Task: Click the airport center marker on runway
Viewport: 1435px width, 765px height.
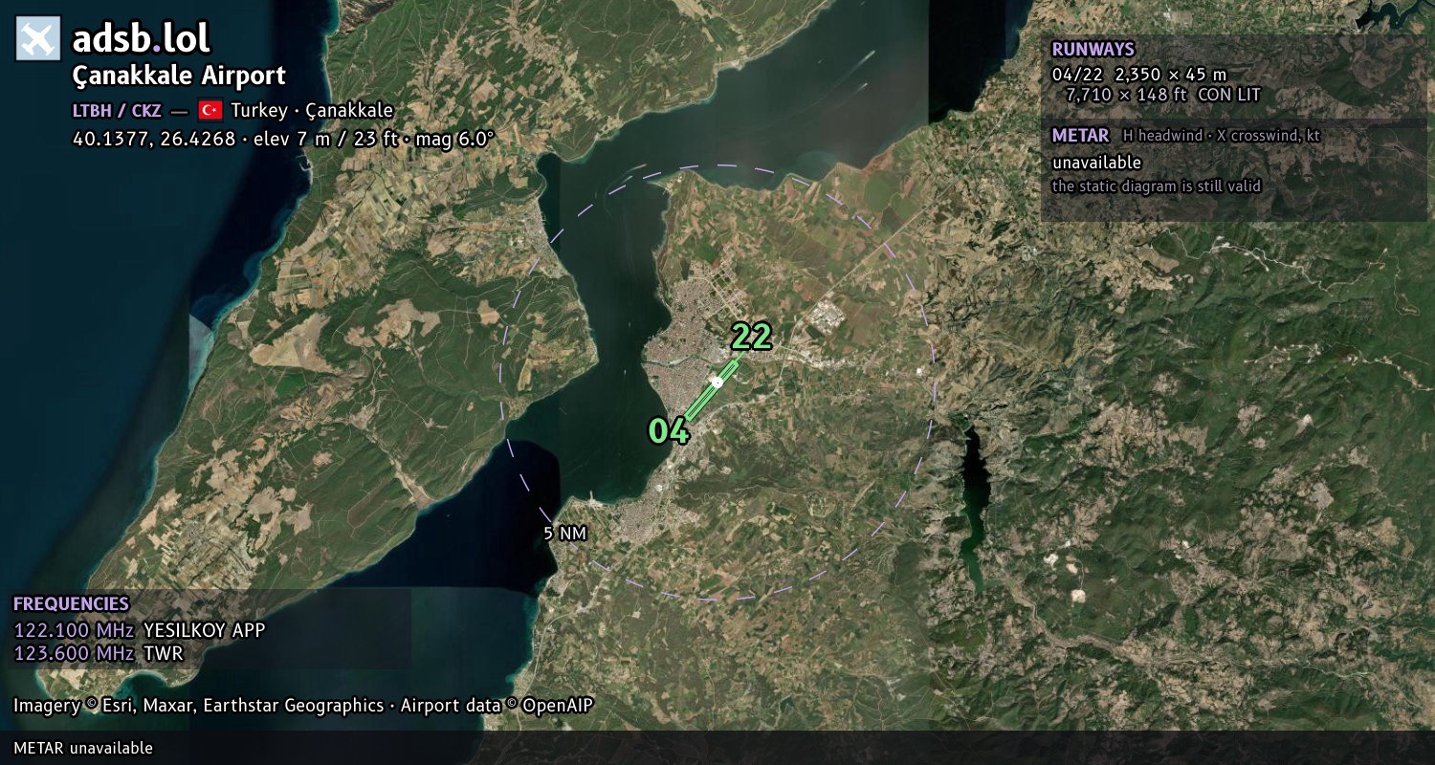Action: point(717,382)
